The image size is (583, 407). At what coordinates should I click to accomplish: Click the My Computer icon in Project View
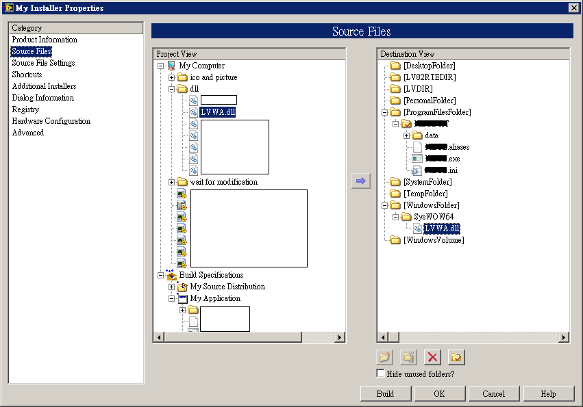click(172, 66)
